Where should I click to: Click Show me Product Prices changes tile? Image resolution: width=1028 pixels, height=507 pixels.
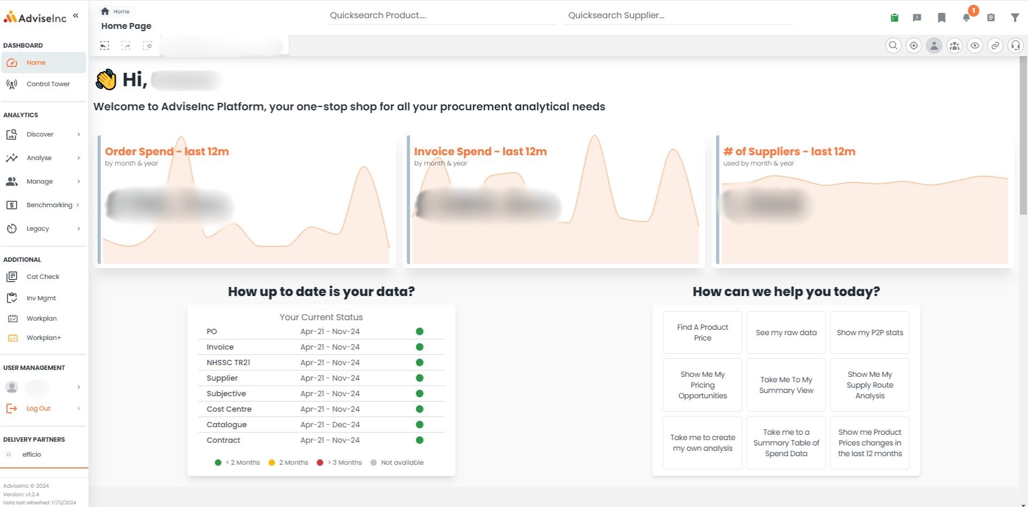click(x=870, y=443)
